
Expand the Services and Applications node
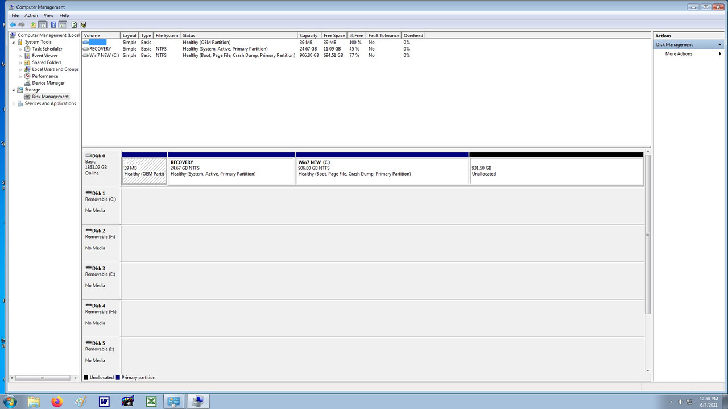pos(13,103)
